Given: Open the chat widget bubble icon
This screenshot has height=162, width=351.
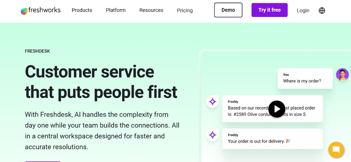Looking at the screenshot, I should point(336,150).
